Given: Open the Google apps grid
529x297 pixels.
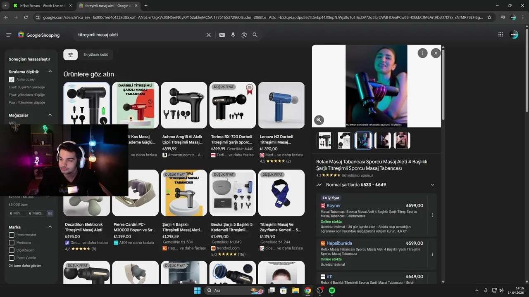Looking at the screenshot, I should click(x=500, y=35).
